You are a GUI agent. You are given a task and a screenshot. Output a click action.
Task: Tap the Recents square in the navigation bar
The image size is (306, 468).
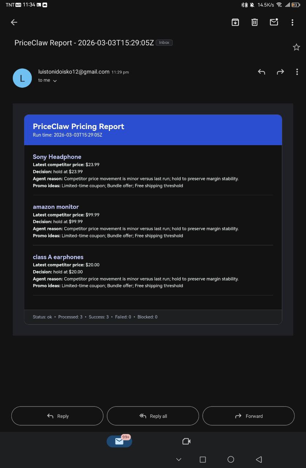203,459
